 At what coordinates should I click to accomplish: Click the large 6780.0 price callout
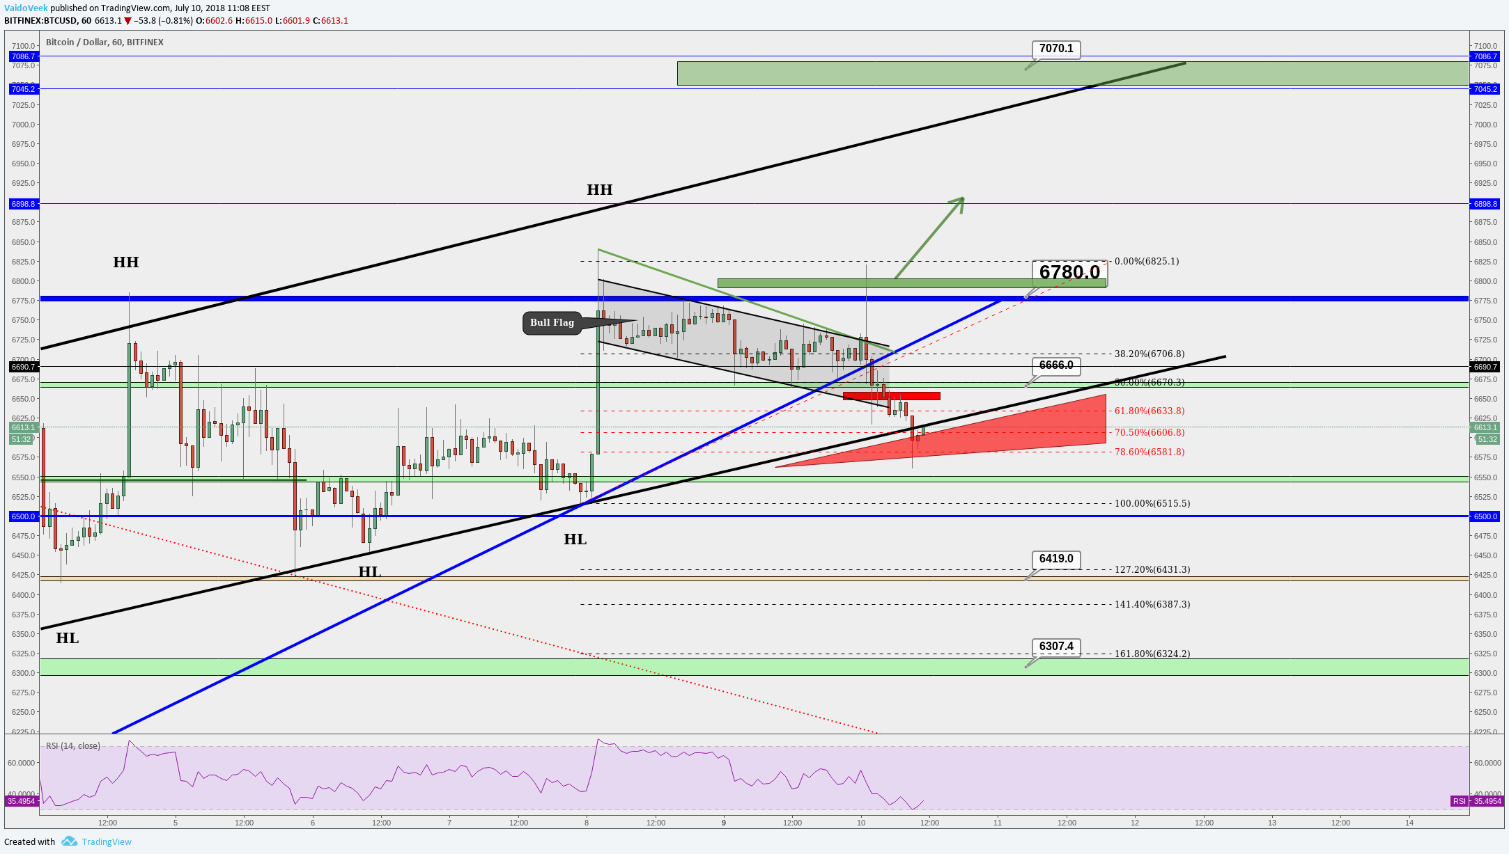[x=1069, y=272]
